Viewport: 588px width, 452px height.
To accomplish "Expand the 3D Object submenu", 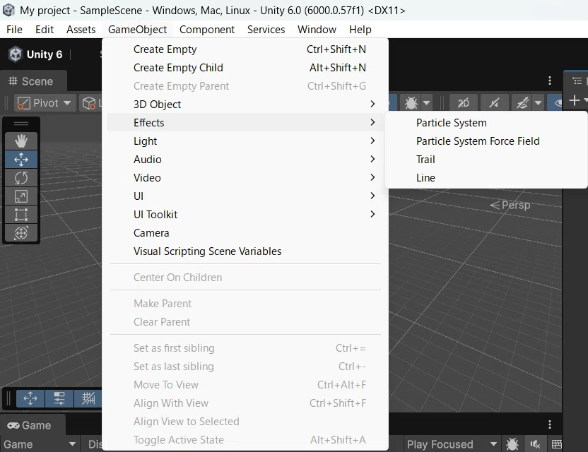I will (x=245, y=105).
